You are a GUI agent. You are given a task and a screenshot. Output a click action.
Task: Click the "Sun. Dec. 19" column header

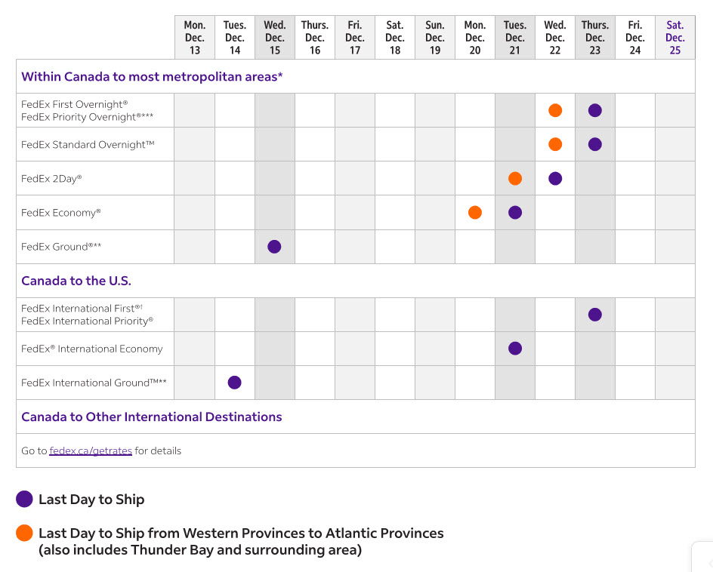(435, 38)
